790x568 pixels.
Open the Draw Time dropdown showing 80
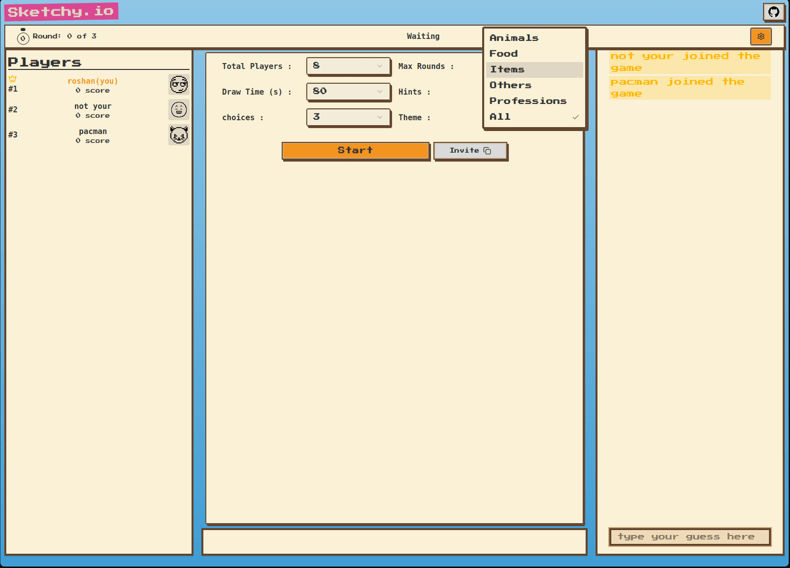point(348,92)
